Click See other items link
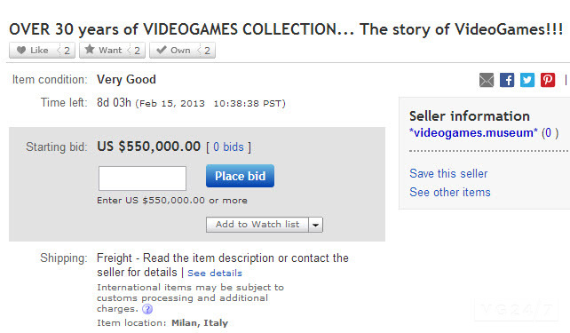 coord(450,192)
